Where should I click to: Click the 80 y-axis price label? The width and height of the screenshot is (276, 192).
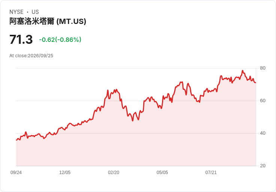coord(262,68)
